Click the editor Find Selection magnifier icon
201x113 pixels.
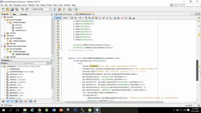[86, 18]
